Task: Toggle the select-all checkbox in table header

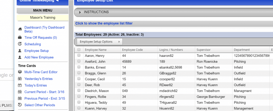Action: pyautogui.click(x=79, y=50)
